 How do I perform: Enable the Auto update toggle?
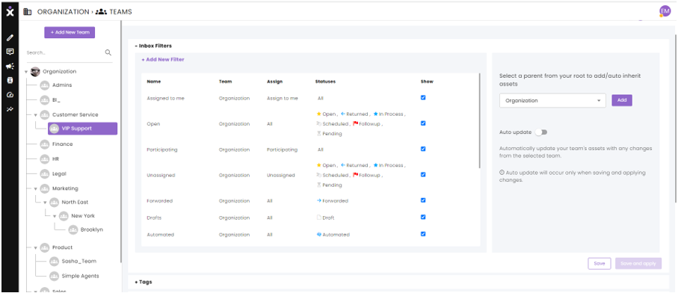pos(540,132)
